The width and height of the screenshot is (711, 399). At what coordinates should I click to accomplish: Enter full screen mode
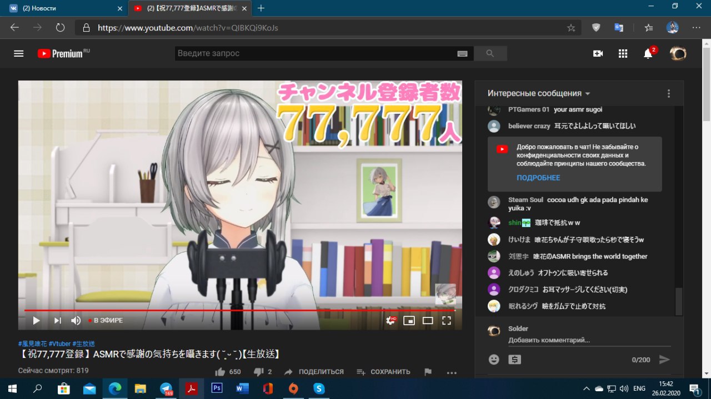pos(447,320)
